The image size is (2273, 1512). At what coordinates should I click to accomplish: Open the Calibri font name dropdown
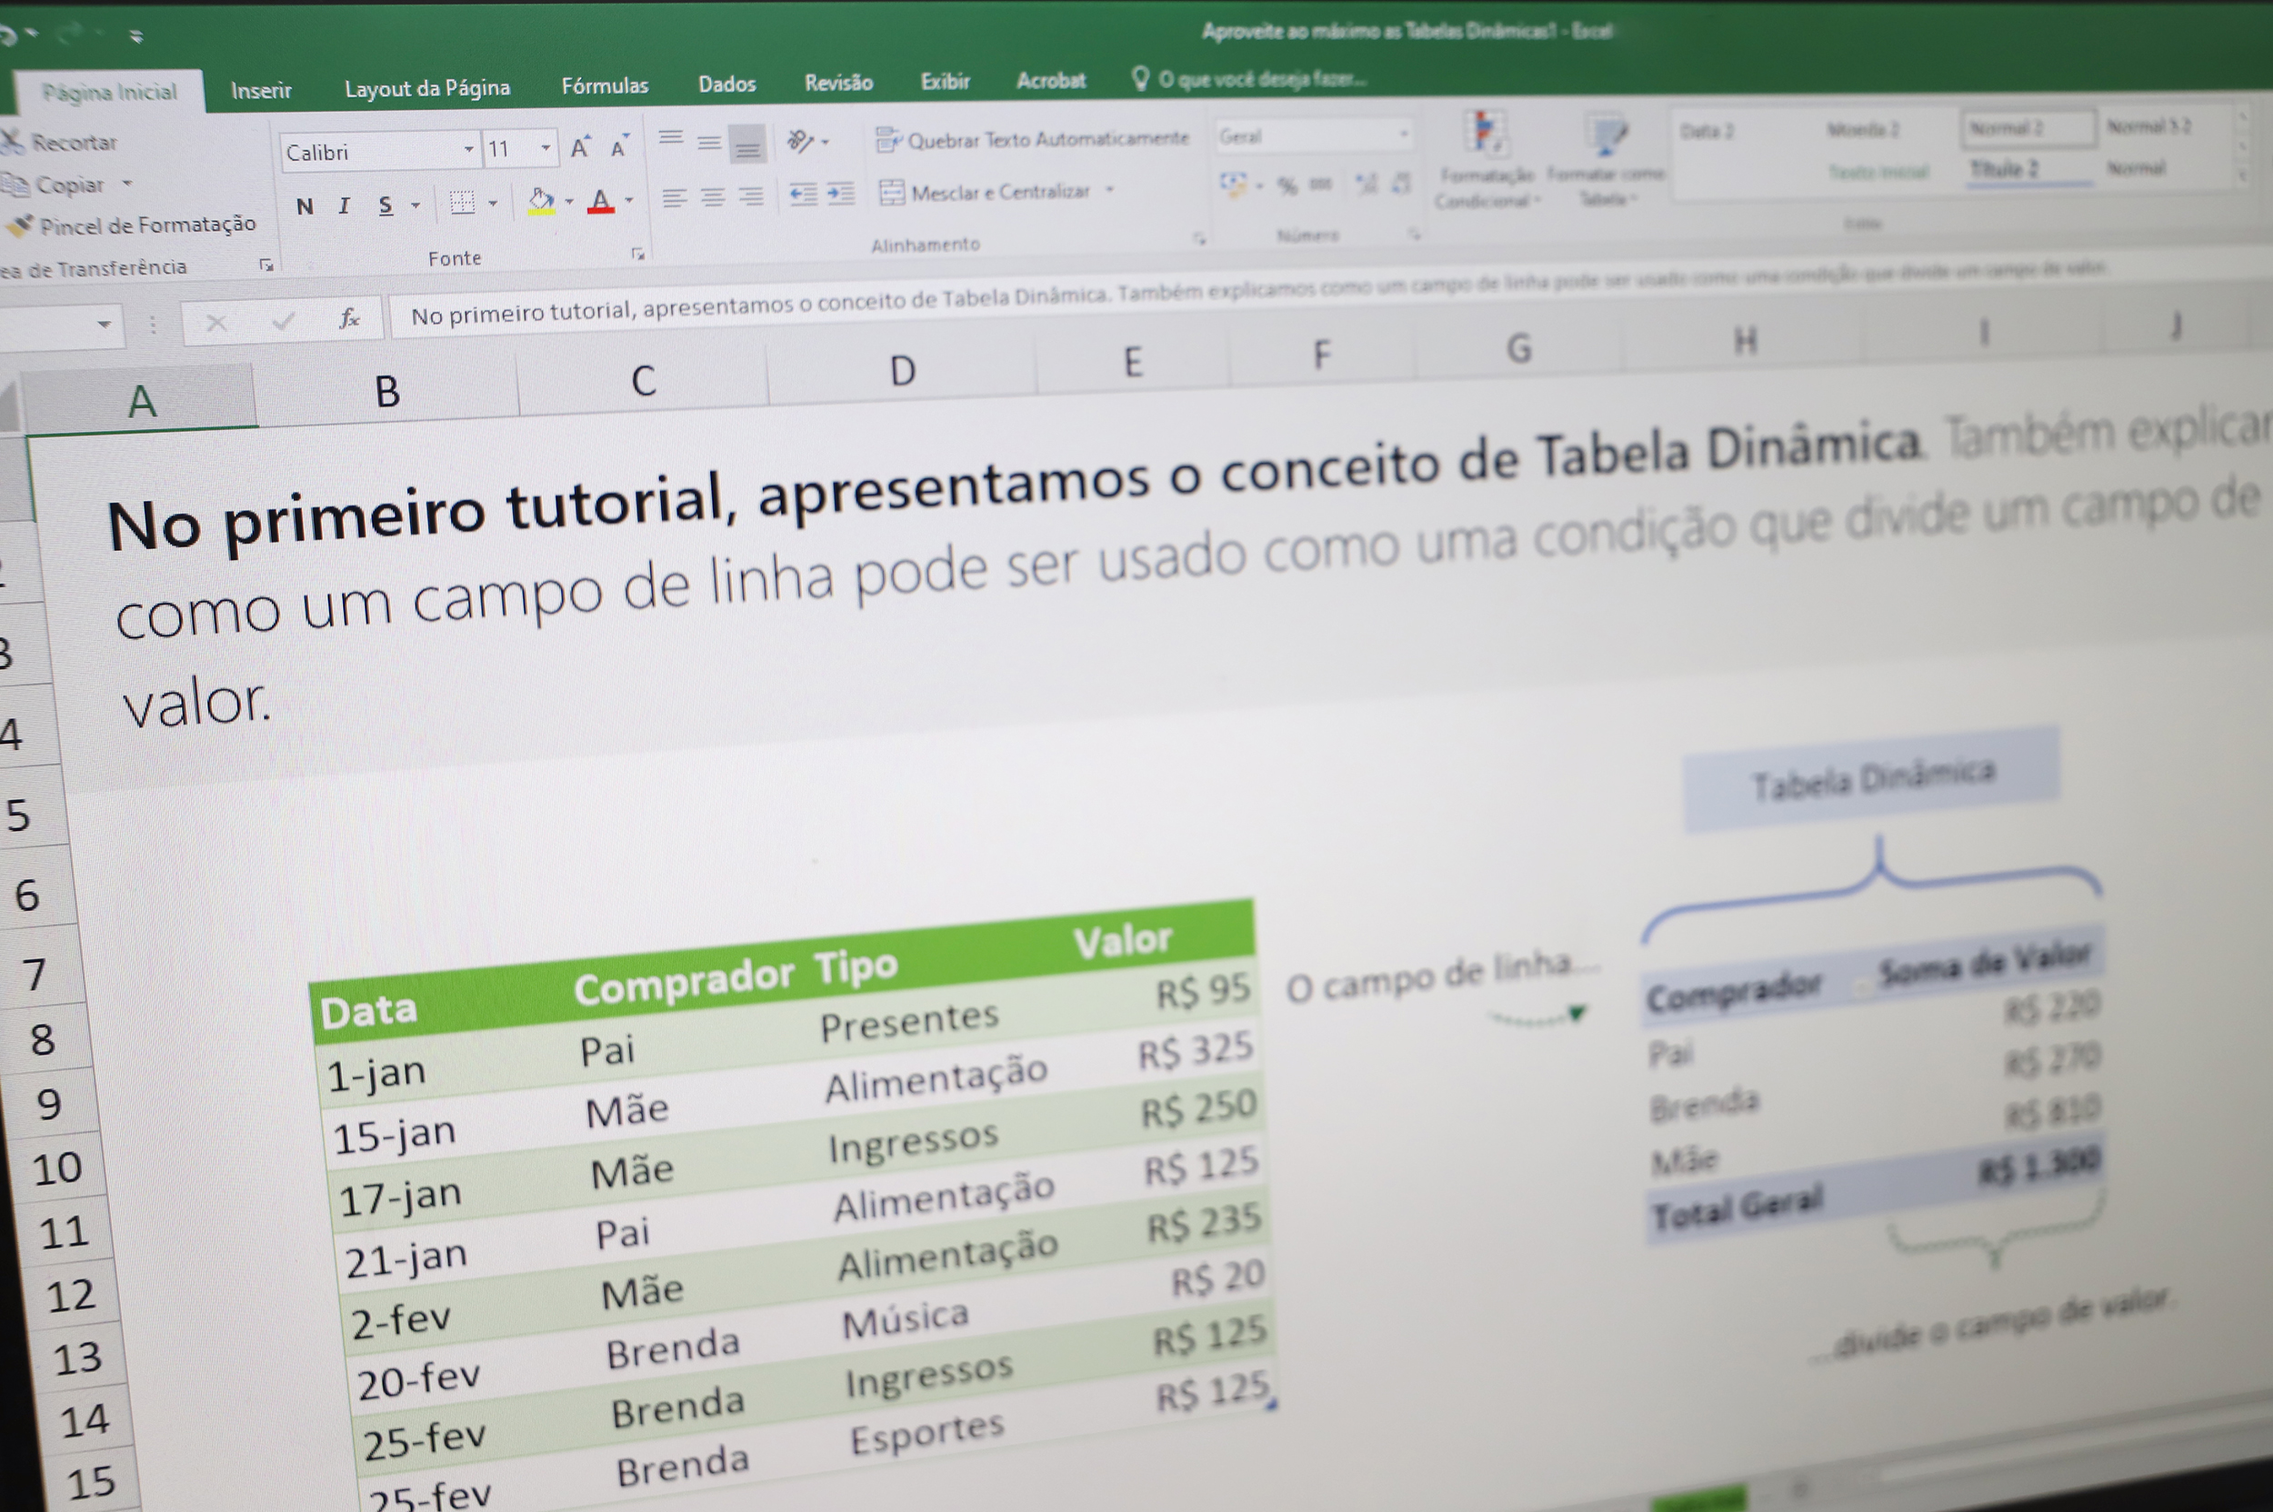point(468,149)
